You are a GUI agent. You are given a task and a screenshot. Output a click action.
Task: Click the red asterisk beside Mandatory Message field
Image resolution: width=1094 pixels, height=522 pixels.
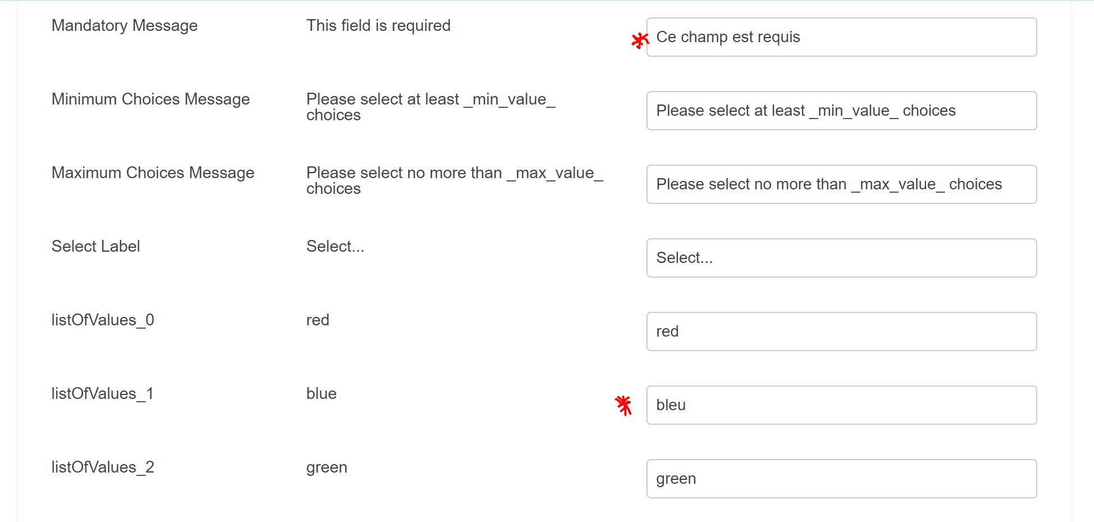(x=640, y=40)
